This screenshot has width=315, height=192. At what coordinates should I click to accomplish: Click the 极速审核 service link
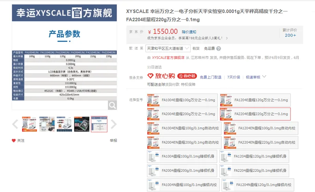[x=253, y=77]
